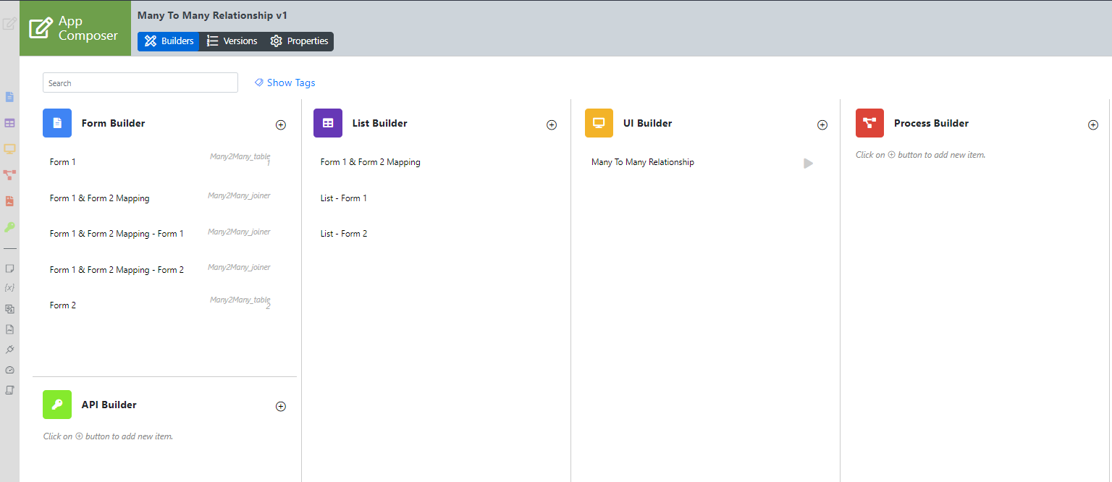Screen dimensions: 1112x482
Task: Open the Properties tab
Action: click(300, 41)
